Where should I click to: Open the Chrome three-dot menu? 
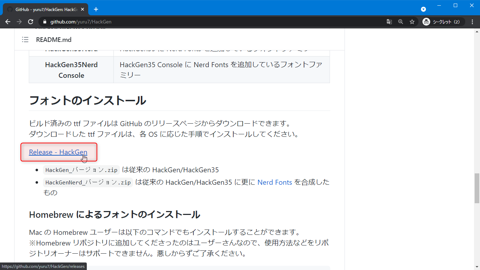coord(473,22)
